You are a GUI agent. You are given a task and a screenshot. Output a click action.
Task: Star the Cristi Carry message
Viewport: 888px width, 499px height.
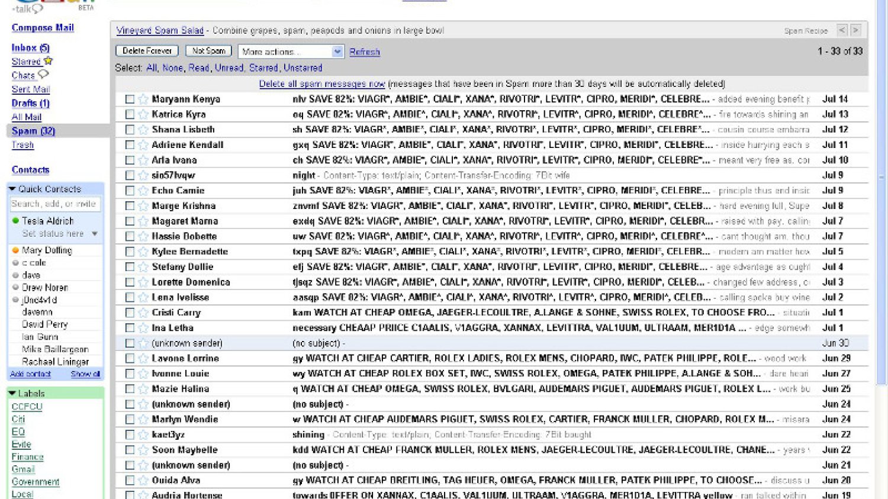point(143,313)
